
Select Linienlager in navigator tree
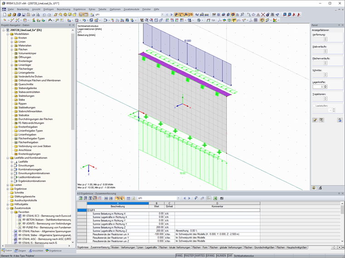tap(25, 65)
